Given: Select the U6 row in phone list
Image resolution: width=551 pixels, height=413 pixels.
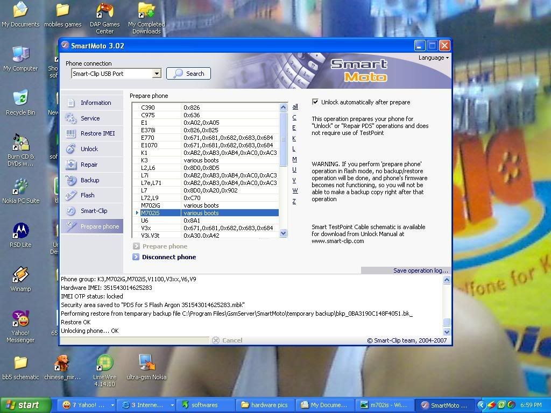Looking at the screenshot, I should 207,220.
